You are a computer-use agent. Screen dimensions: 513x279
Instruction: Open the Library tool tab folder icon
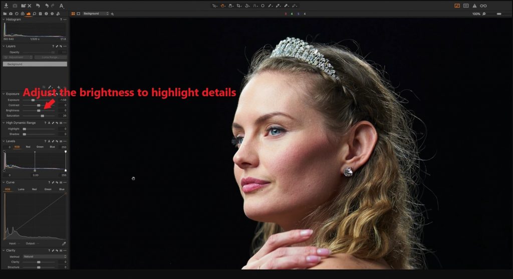coord(5,14)
